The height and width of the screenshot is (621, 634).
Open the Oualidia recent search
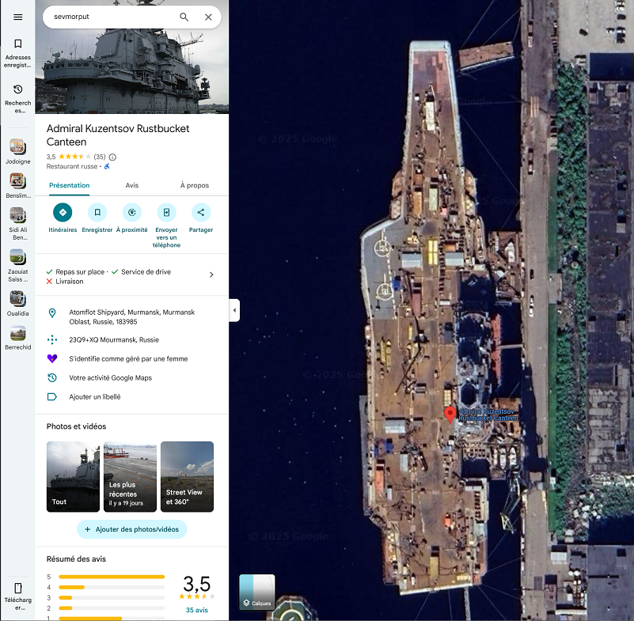(x=17, y=304)
